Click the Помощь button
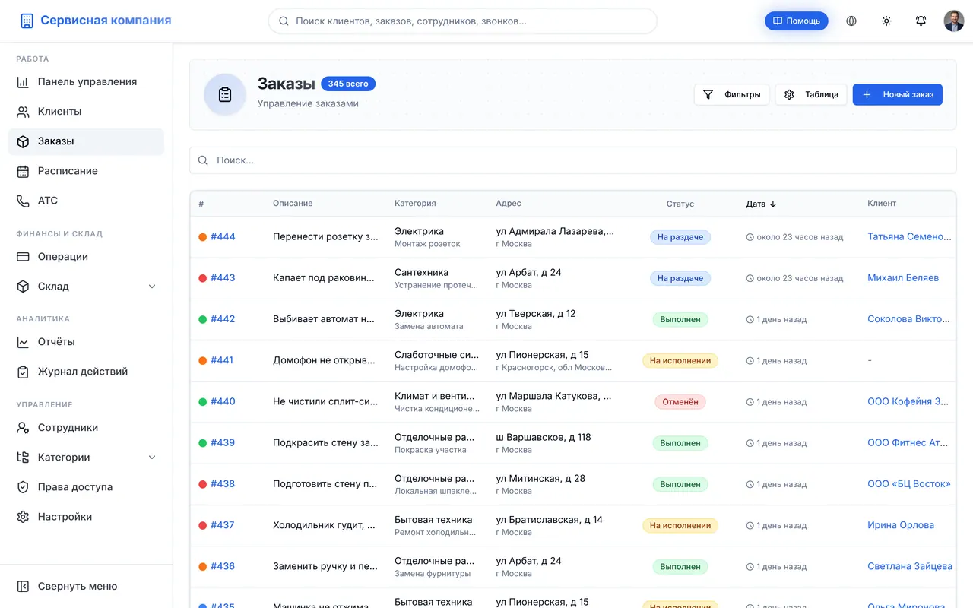Screen dimensions: 973x608 [x=797, y=21]
